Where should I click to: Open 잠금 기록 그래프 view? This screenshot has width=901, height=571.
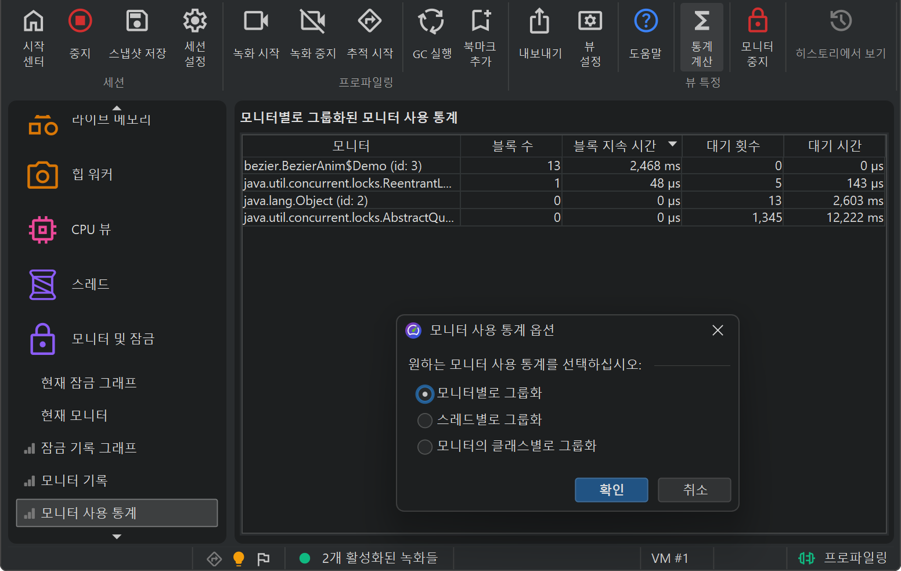(x=88, y=448)
